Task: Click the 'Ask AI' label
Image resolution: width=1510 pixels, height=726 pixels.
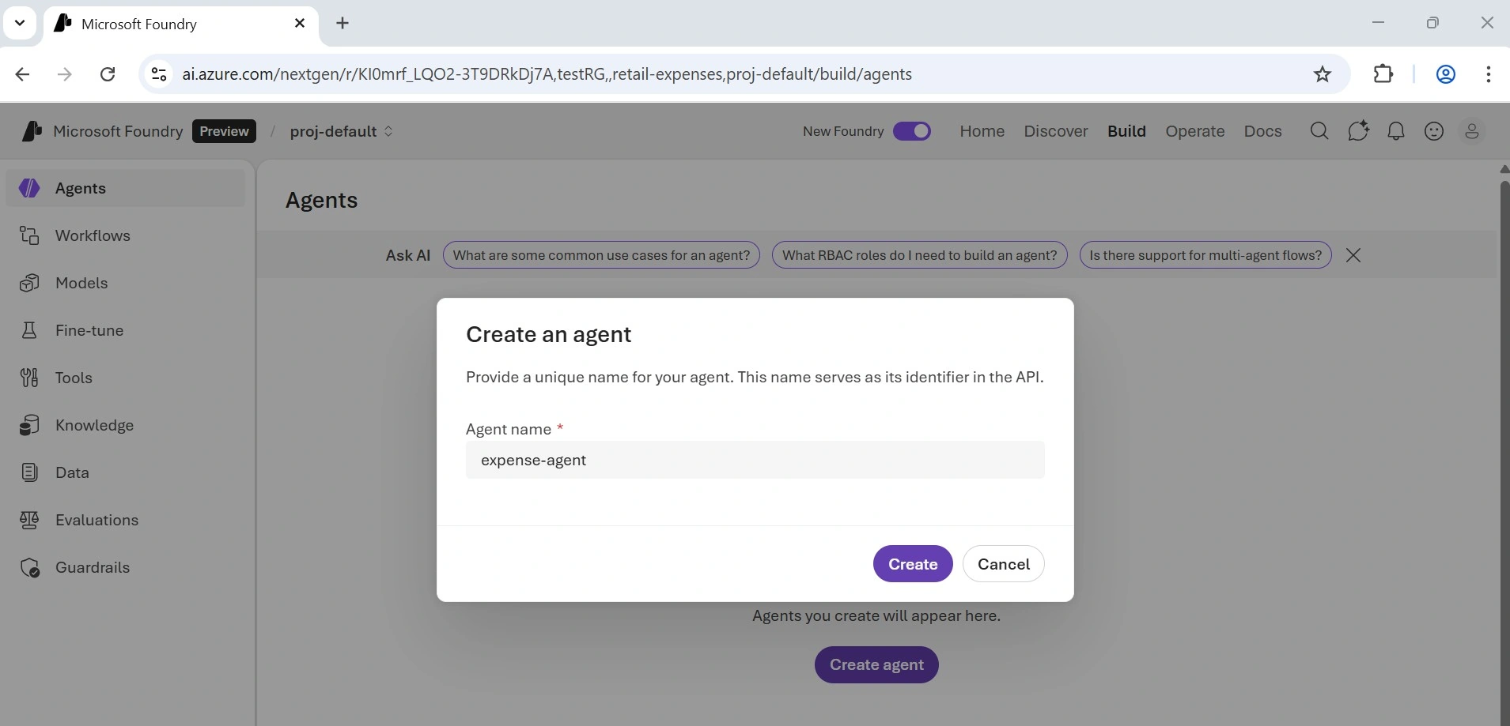Action: point(408,255)
